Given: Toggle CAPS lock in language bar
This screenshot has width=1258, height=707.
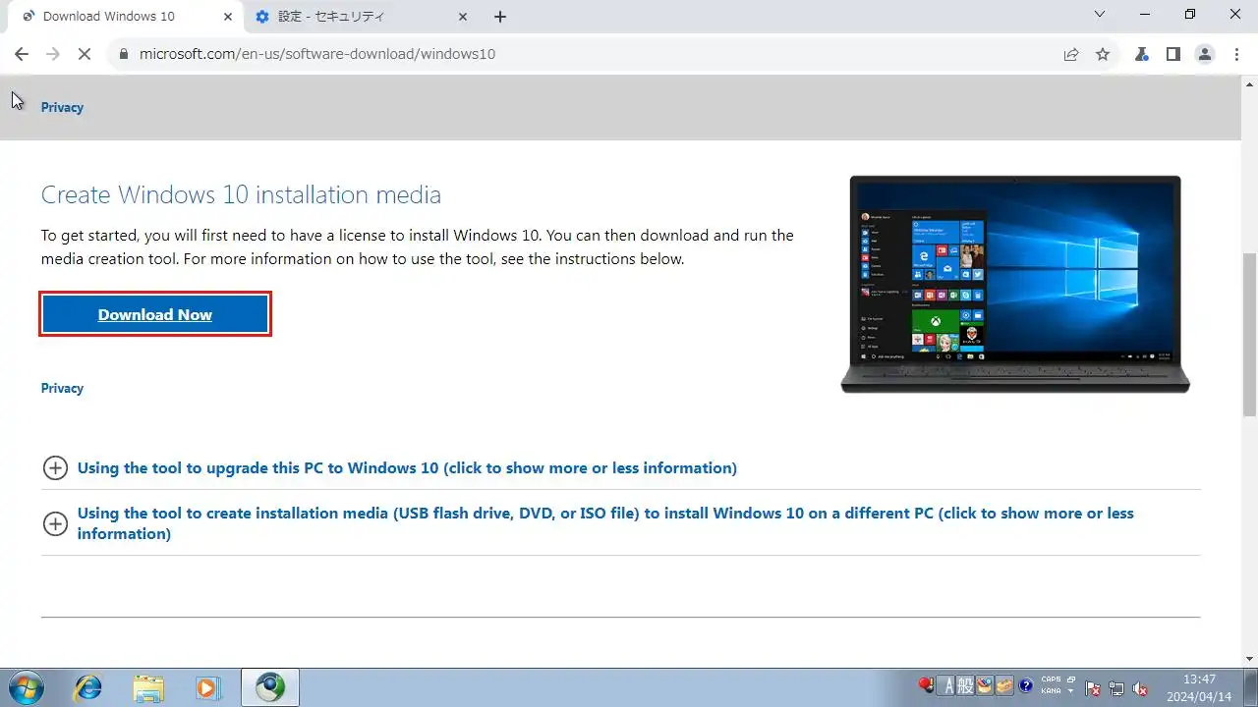Looking at the screenshot, I should pos(1051,680).
